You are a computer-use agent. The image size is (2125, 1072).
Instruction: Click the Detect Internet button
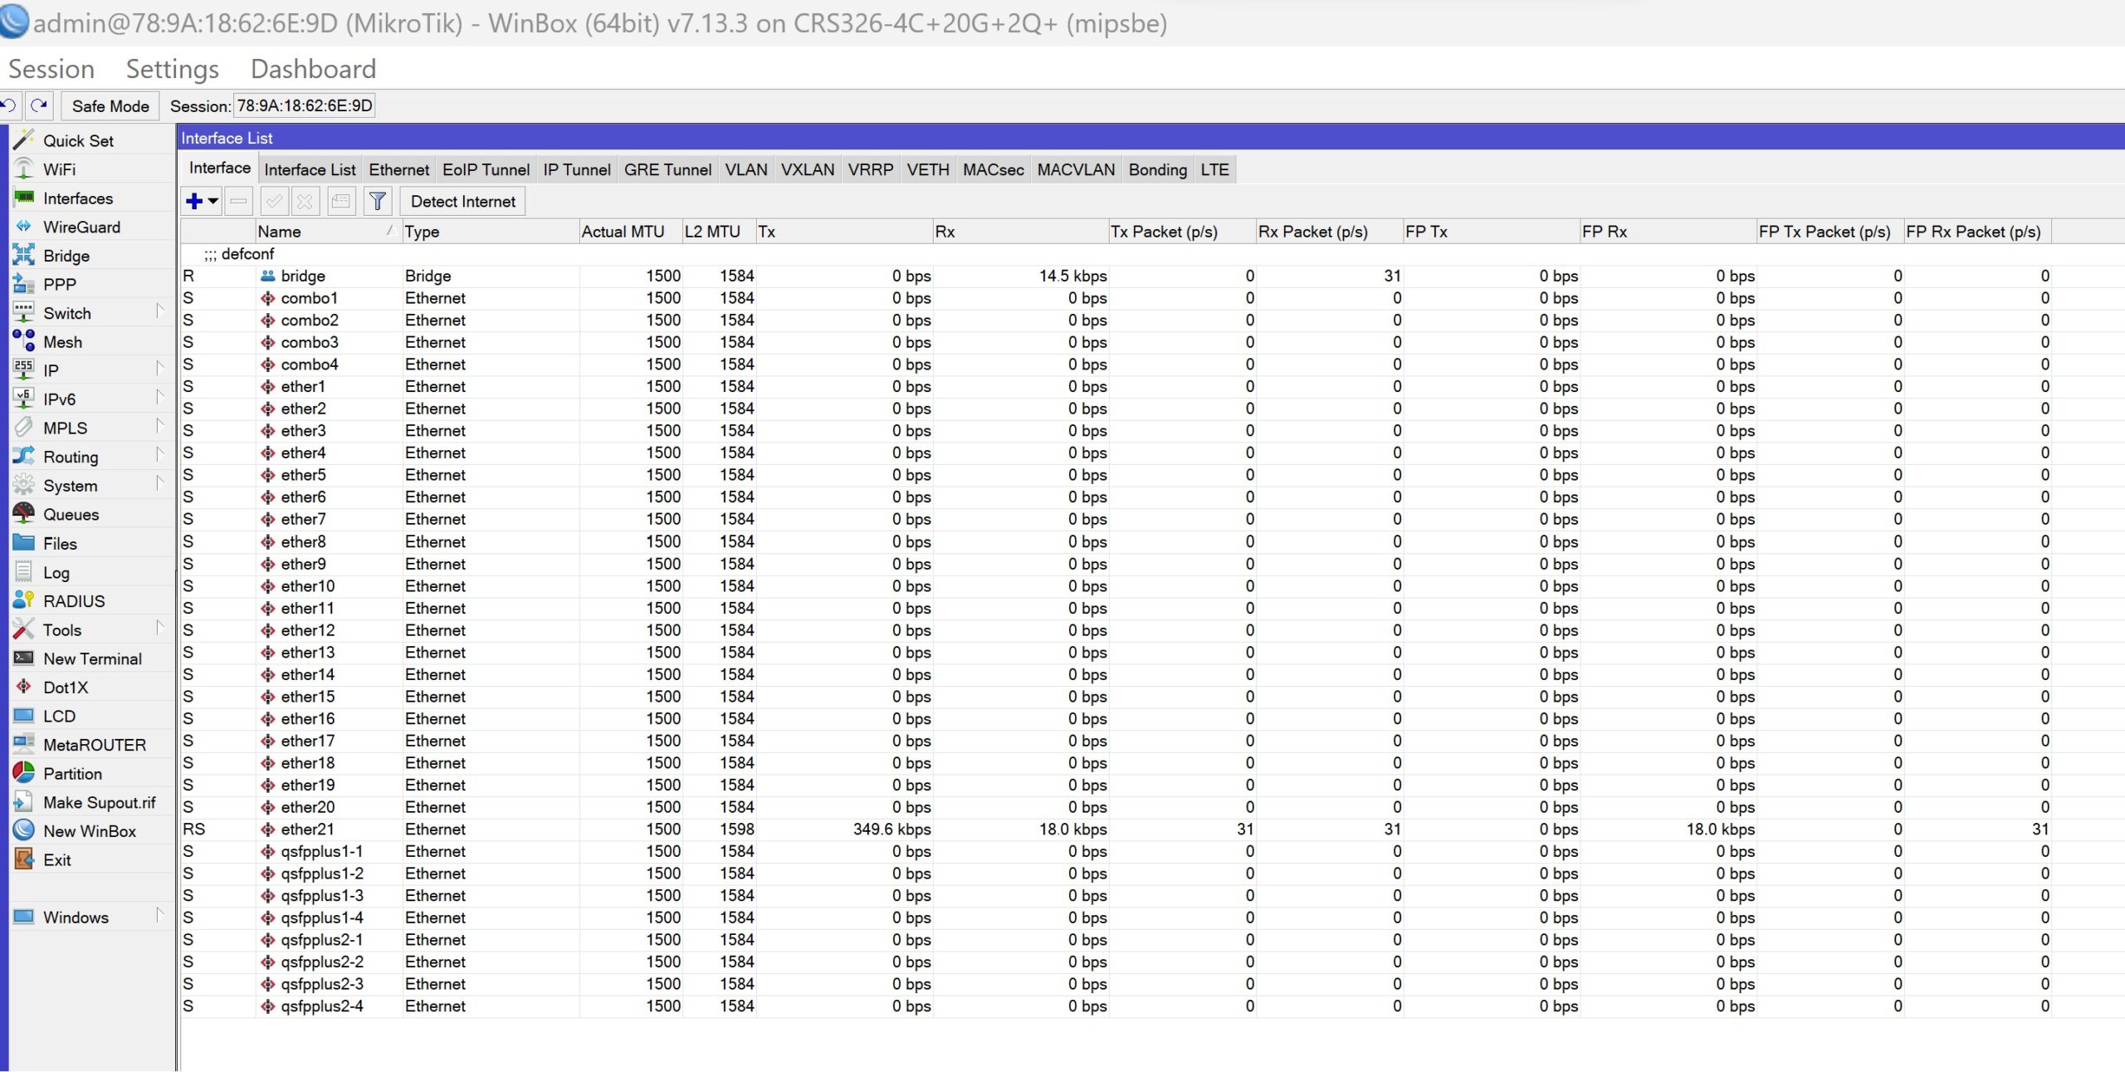[462, 201]
